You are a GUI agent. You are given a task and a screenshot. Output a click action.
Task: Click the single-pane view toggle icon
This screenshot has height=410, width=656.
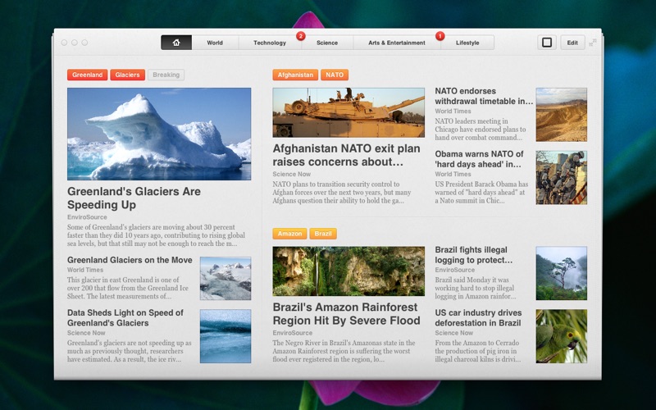547,43
